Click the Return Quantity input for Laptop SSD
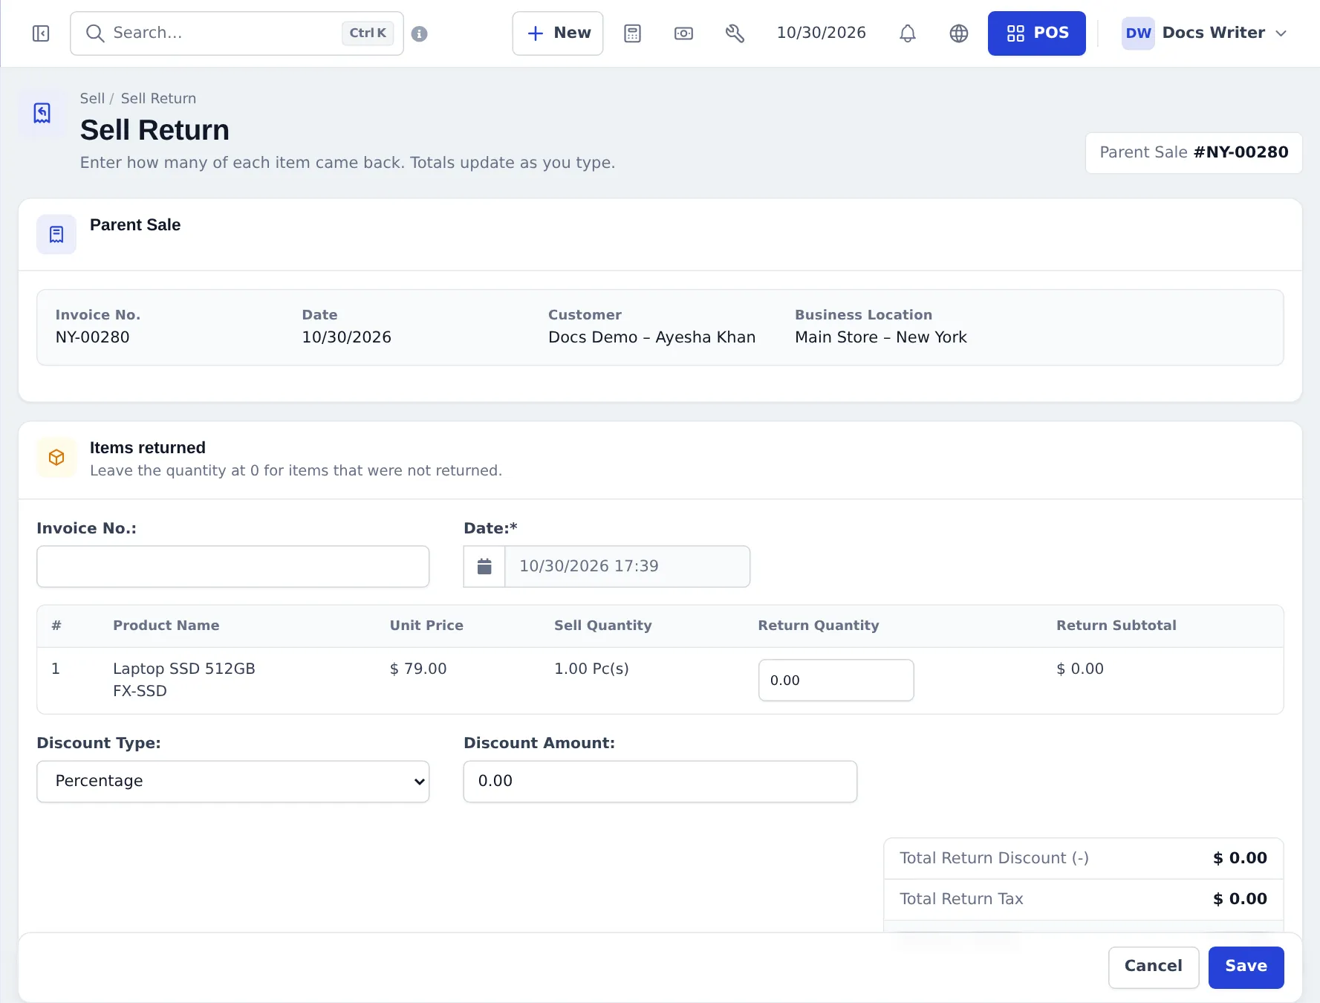The image size is (1320, 1003). click(x=836, y=681)
